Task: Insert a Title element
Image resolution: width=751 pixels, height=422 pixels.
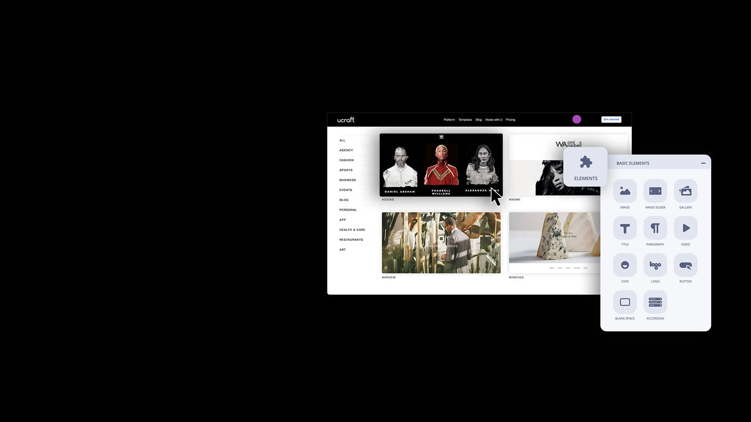Action: point(625,228)
